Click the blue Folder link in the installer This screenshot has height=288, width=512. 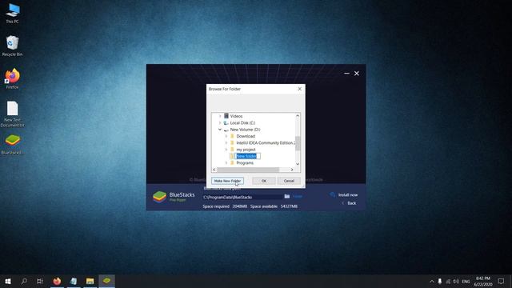click(298, 197)
